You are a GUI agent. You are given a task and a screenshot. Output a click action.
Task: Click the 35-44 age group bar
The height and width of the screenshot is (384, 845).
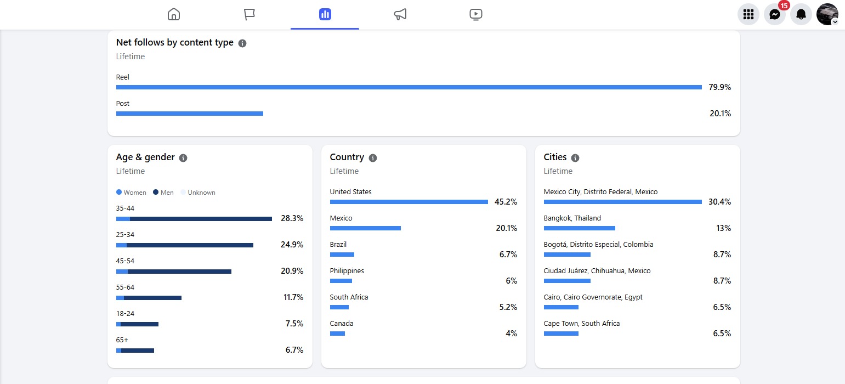click(x=194, y=219)
